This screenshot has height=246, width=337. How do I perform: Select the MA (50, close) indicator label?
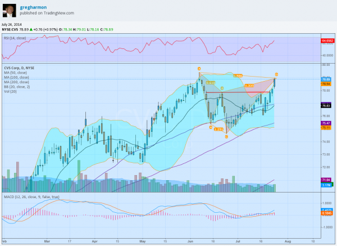pyautogui.click(x=15, y=73)
